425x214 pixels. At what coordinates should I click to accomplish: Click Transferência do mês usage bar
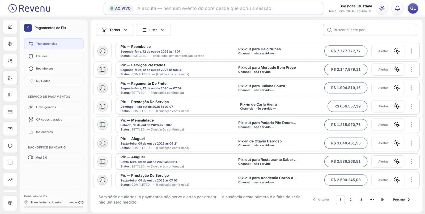pos(54,207)
